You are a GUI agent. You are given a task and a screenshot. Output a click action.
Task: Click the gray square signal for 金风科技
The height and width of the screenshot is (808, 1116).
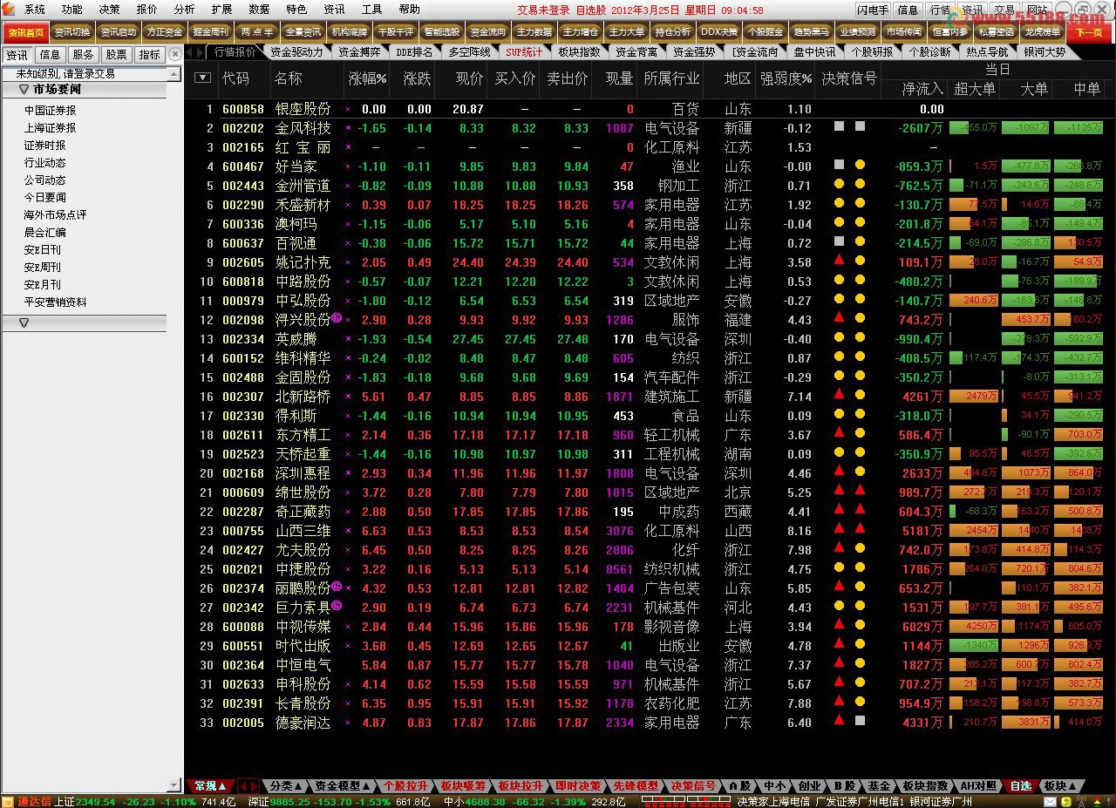point(839,126)
